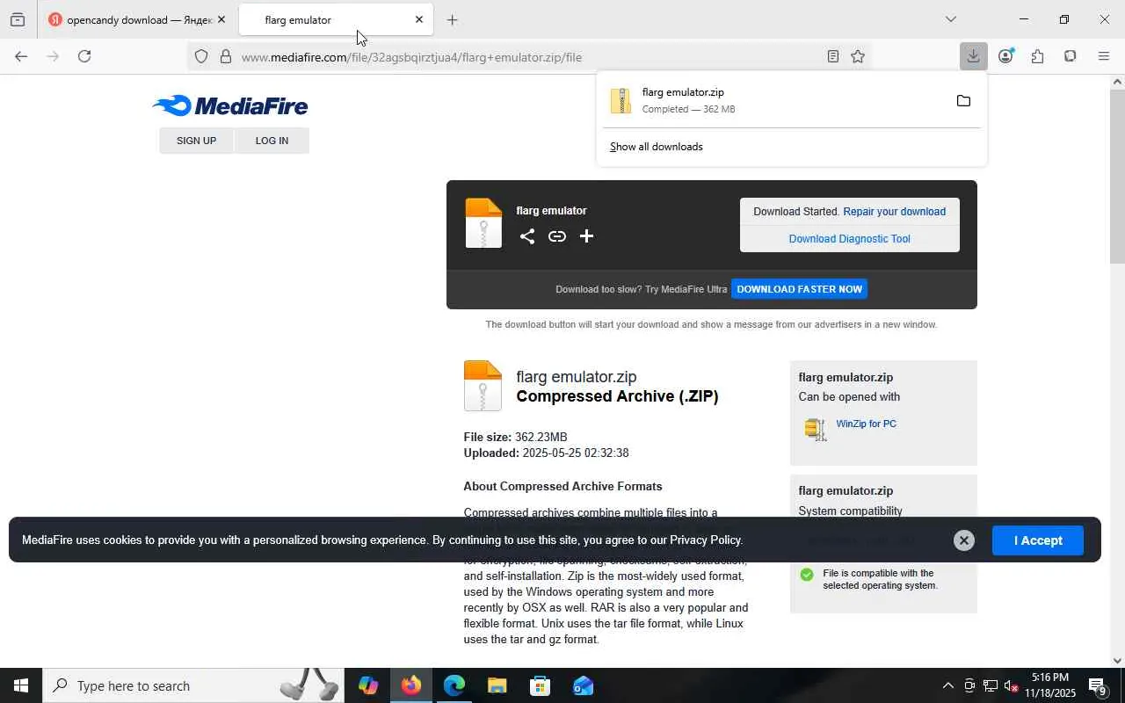Share the flarg emulator file

tap(527, 236)
